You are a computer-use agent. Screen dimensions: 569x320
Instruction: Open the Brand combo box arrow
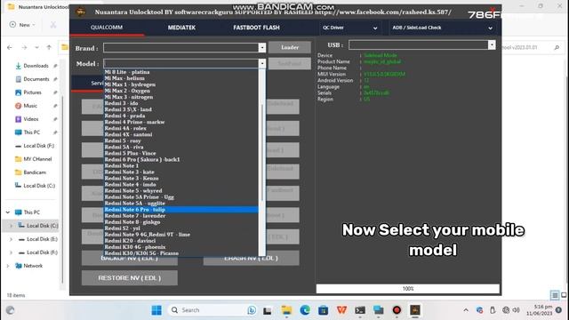[262, 47]
